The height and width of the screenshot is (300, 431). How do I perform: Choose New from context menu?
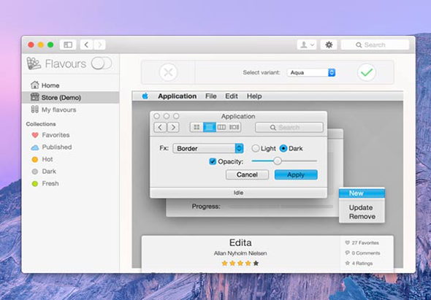362,193
